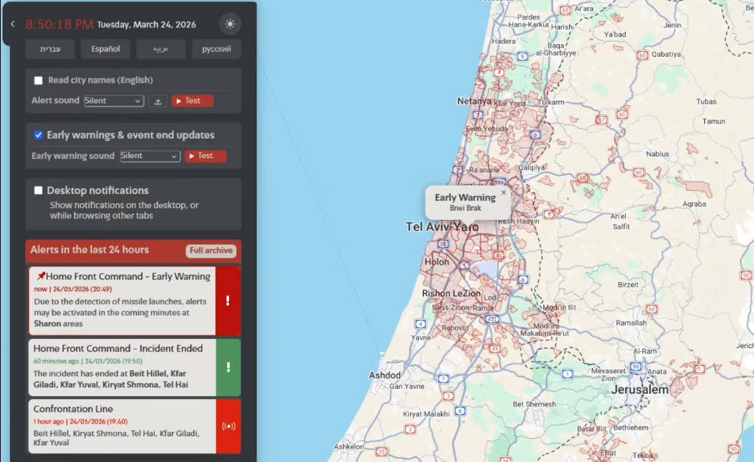The width and height of the screenshot is (754, 462).
Task: Toggle the light/dark theme sun icon
Action: (x=230, y=24)
